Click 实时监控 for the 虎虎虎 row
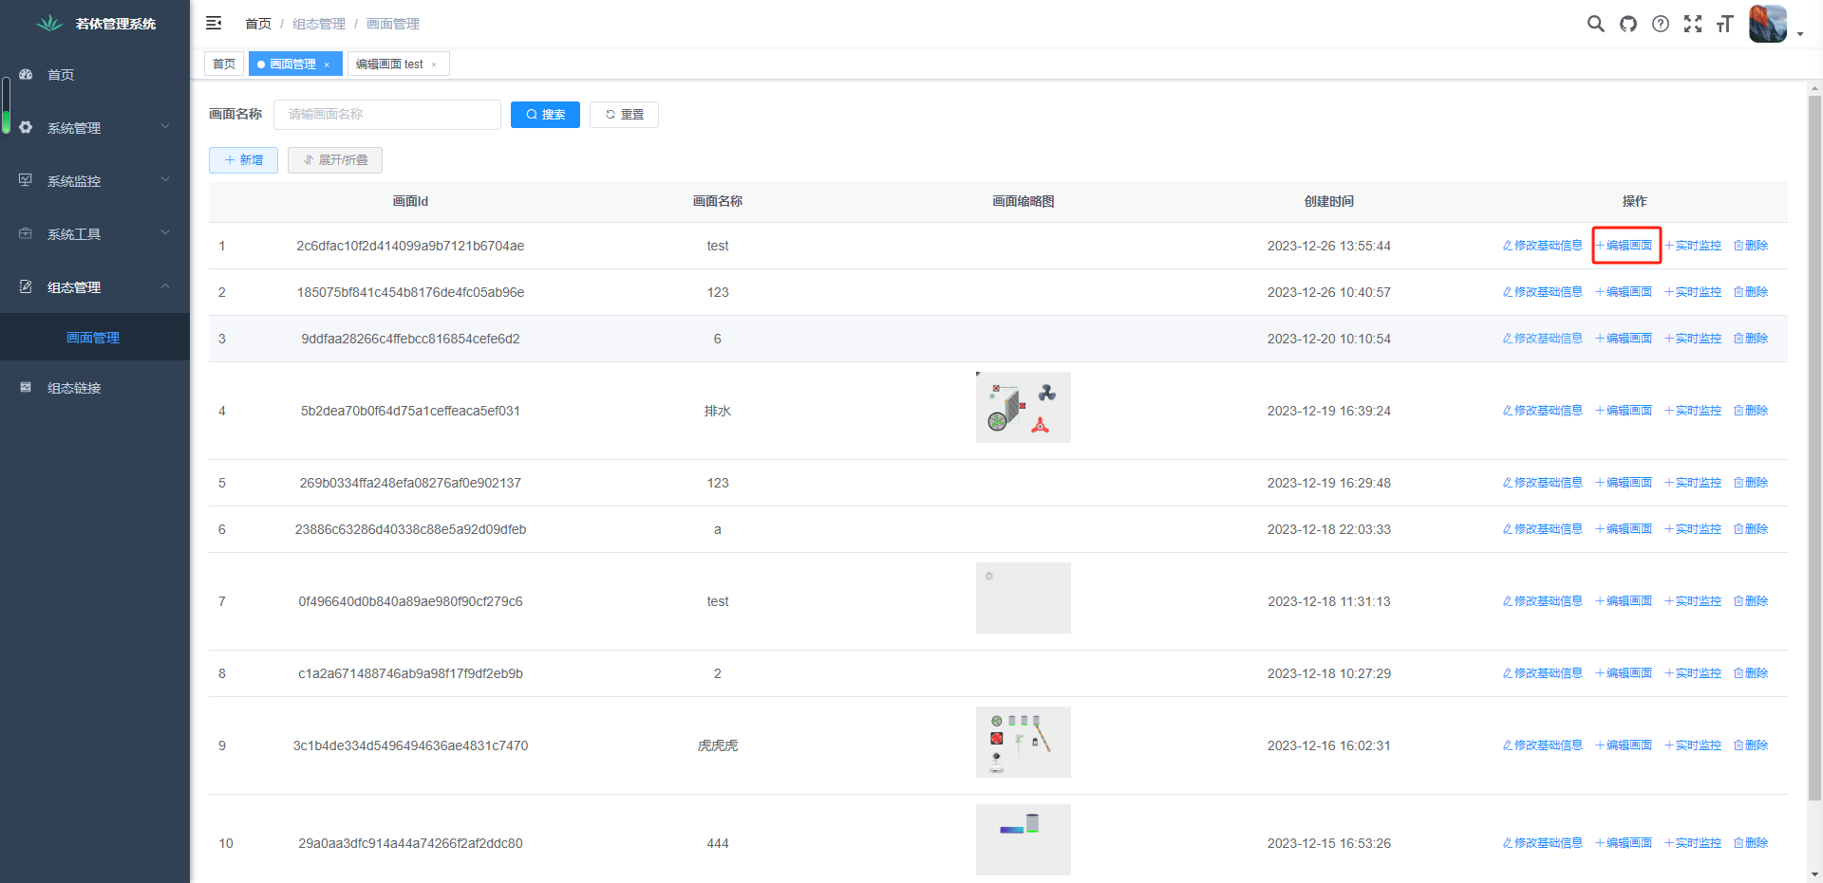Screen dimensions: 1823x883 (1693, 745)
